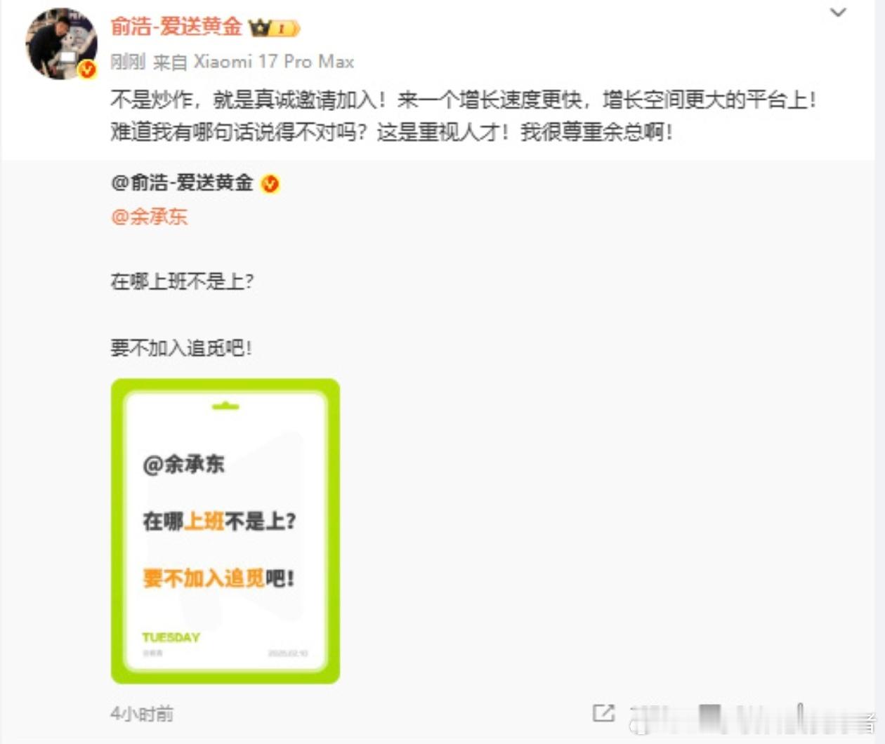Viewport: 885px width, 744px height.
Task: Open reposted author @俞浩-爱送黄金 link
Action: pyautogui.click(x=182, y=183)
